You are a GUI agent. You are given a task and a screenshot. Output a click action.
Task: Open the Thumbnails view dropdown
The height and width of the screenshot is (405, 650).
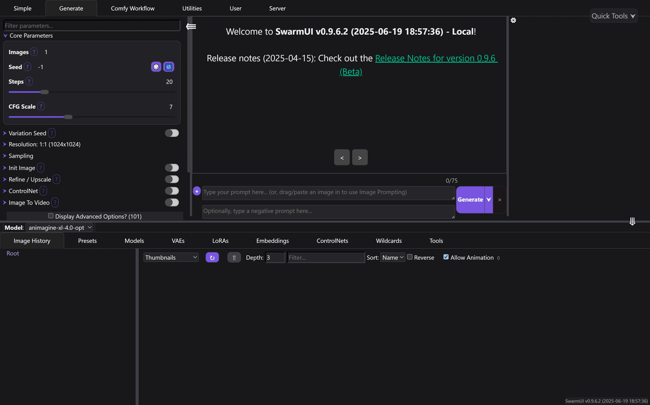coord(171,257)
